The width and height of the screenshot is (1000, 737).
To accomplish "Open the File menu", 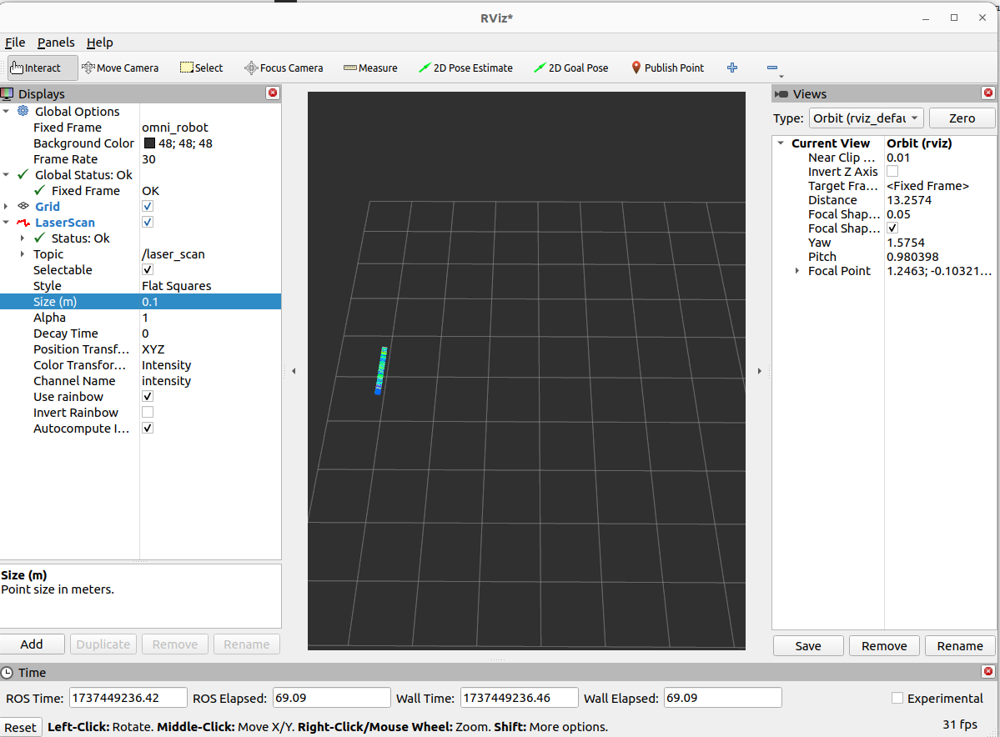I will click(15, 43).
